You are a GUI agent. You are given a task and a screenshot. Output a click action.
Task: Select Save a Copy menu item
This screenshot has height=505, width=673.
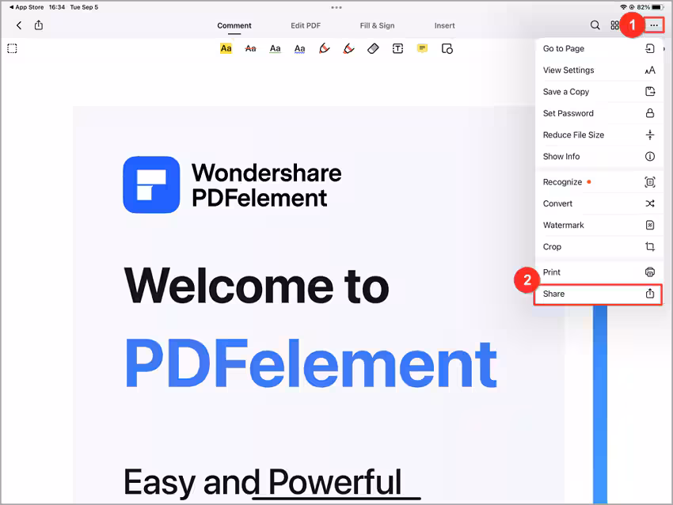(599, 91)
